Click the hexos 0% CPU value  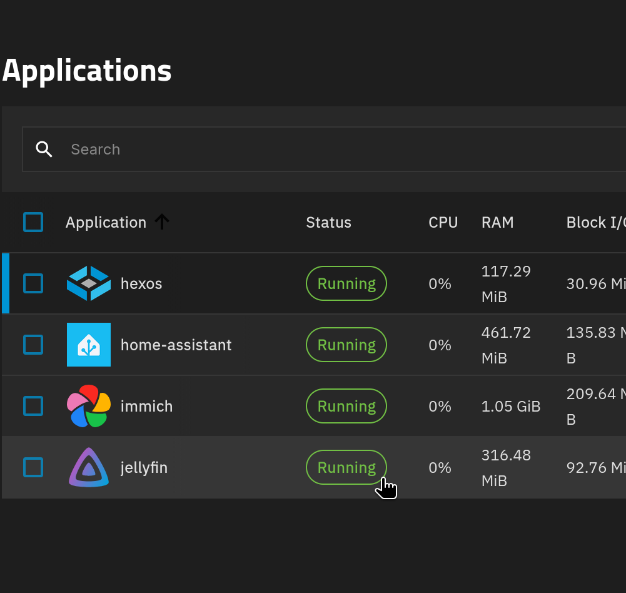tap(440, 284)
